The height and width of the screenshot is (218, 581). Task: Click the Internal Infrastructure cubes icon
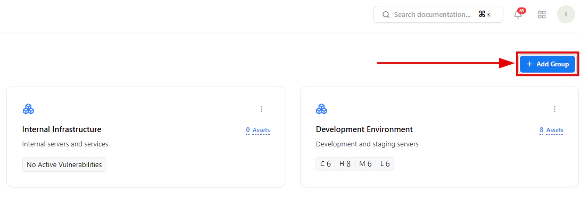click(28, 109)
